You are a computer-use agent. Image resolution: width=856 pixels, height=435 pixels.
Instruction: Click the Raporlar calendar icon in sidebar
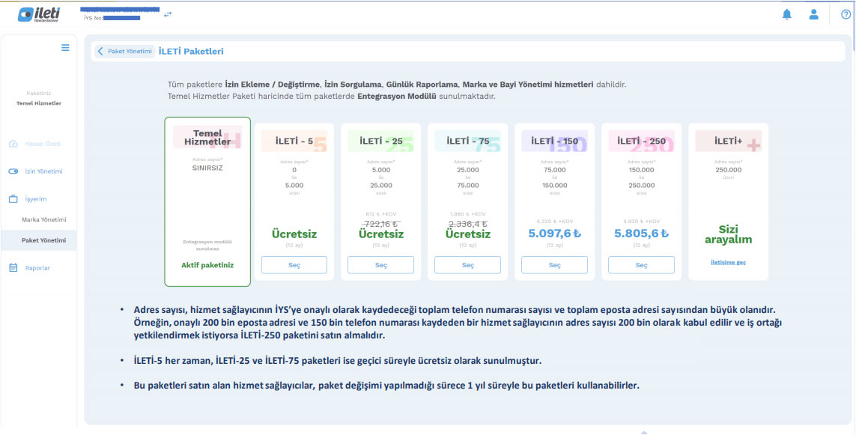pyautogui.click(x=13, y=268)
